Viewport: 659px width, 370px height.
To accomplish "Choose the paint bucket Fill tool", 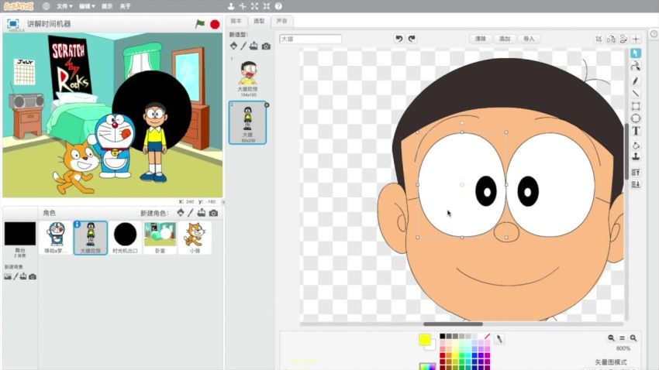I will tap(636, 146).
